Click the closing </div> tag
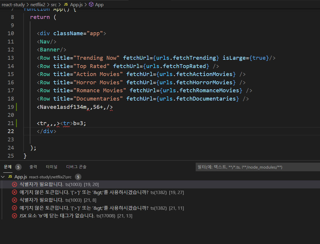This screenshot has width=320, height=244. (x=46, y=131)
